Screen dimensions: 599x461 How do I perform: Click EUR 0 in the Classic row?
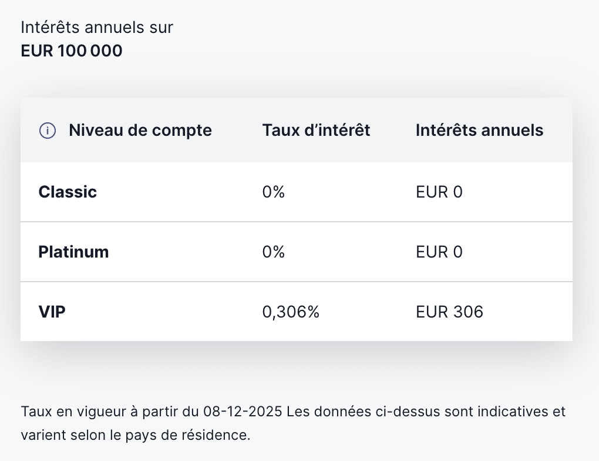click(439, 192)
